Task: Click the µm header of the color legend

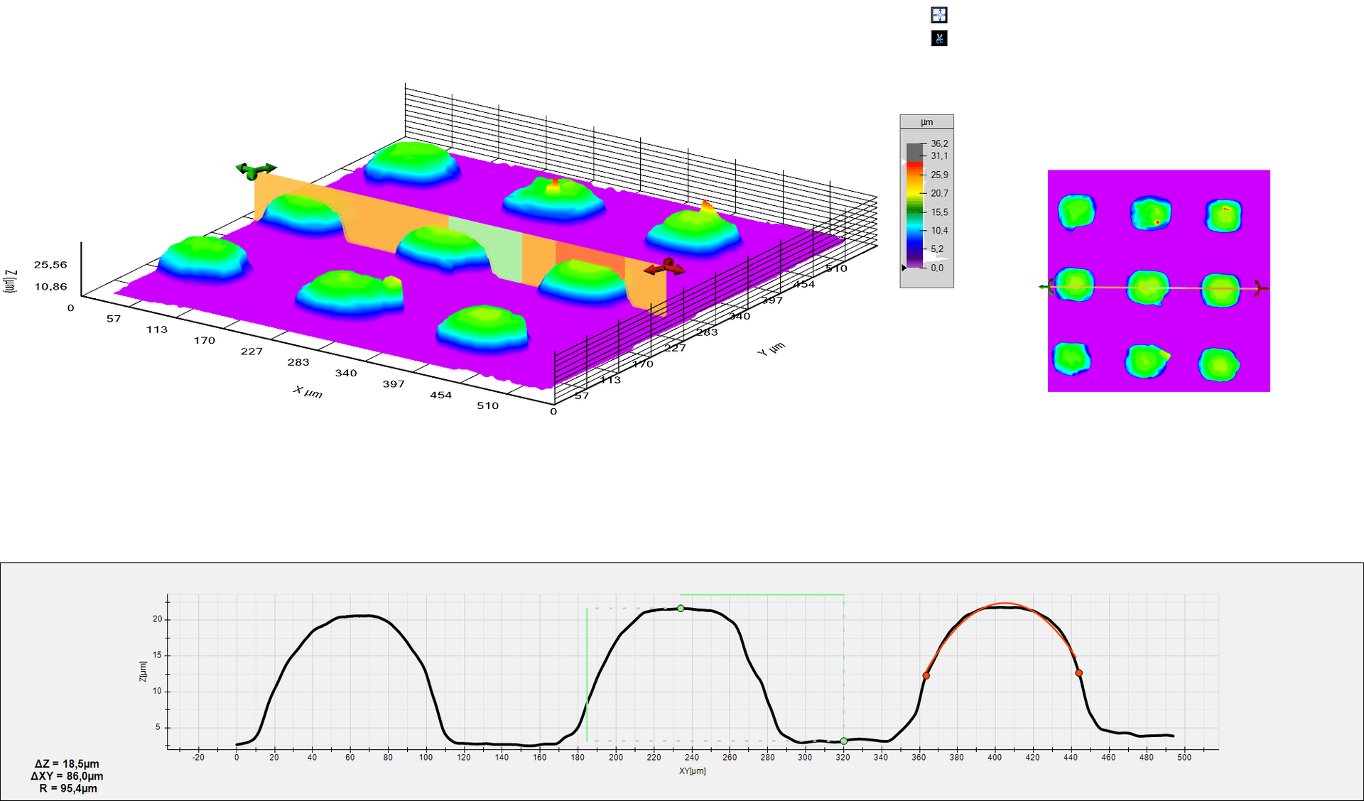Action: pos(926,122)
